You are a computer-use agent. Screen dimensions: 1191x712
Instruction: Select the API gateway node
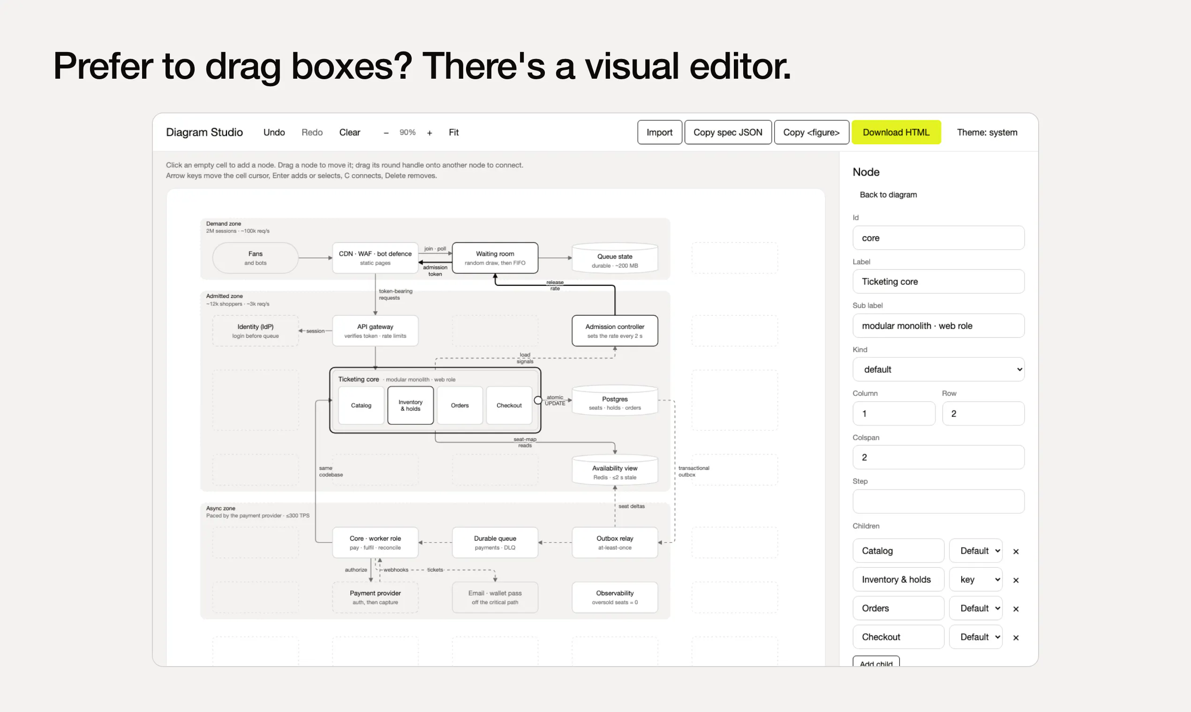pos(375,331)
